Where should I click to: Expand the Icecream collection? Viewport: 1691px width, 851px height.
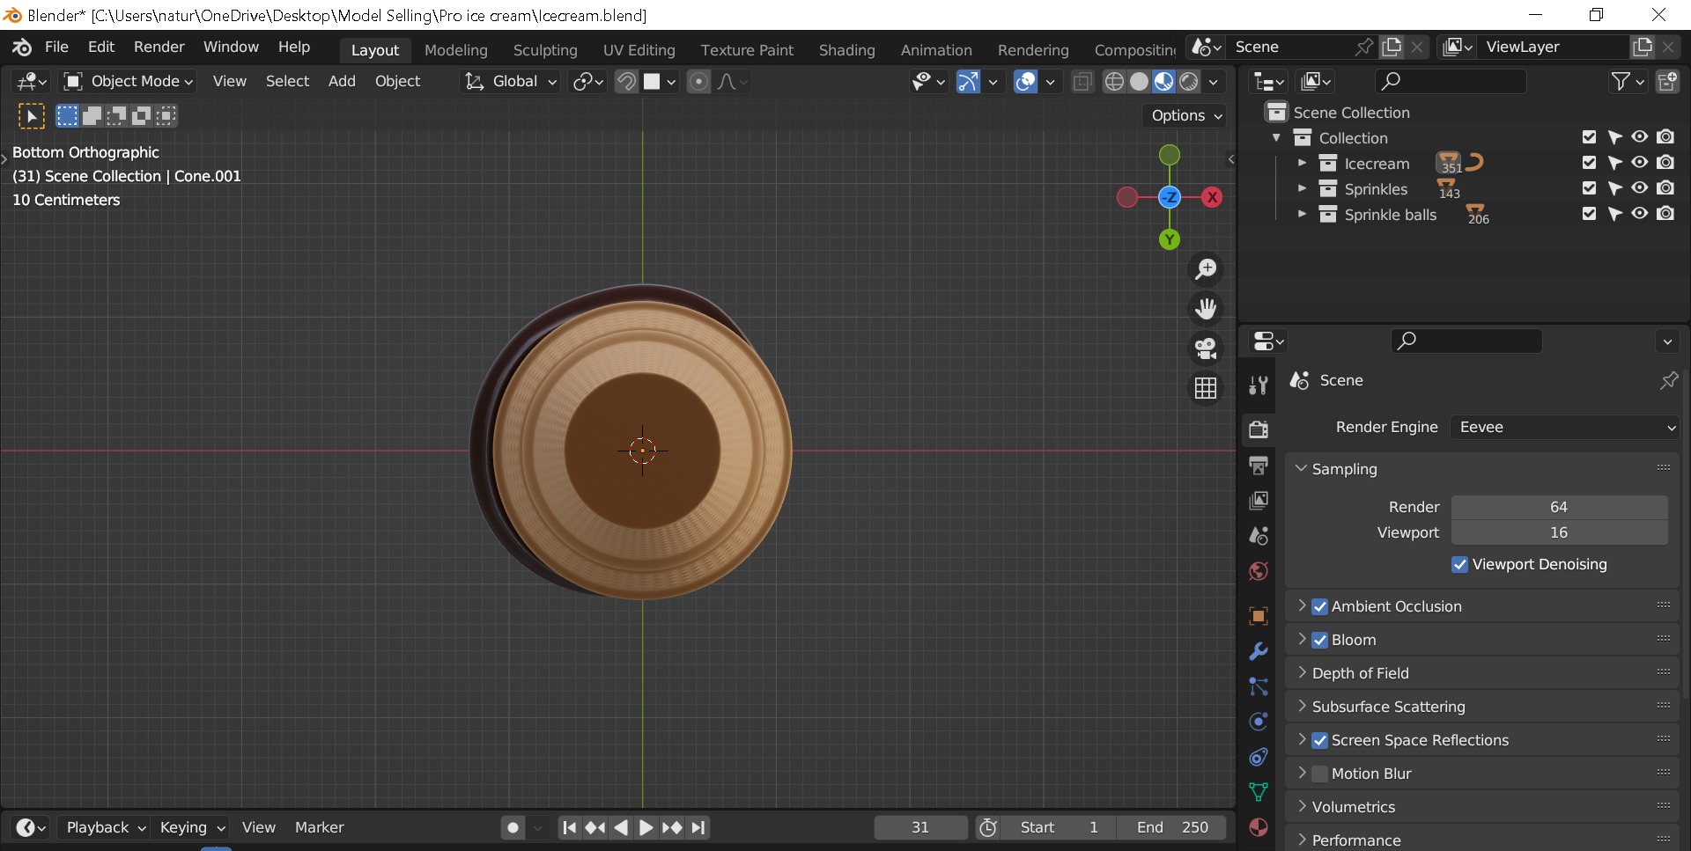point(1302,164)
